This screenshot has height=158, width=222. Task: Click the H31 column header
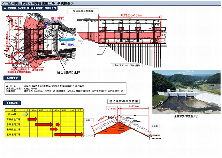pyautogui.click(x=72, y=110)
